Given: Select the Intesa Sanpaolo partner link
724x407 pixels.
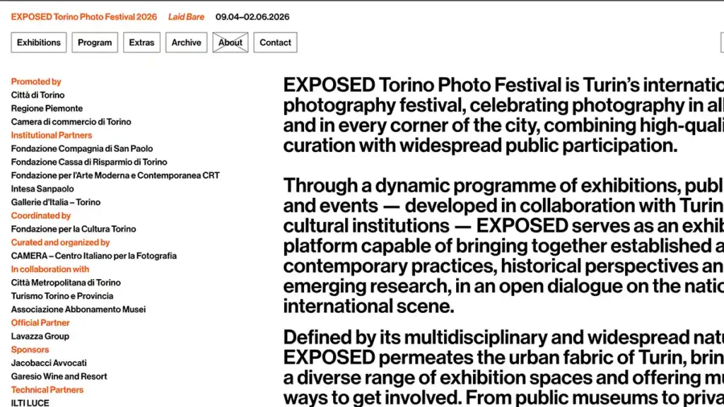Looking at the screenshot, I should click(42, 189).
